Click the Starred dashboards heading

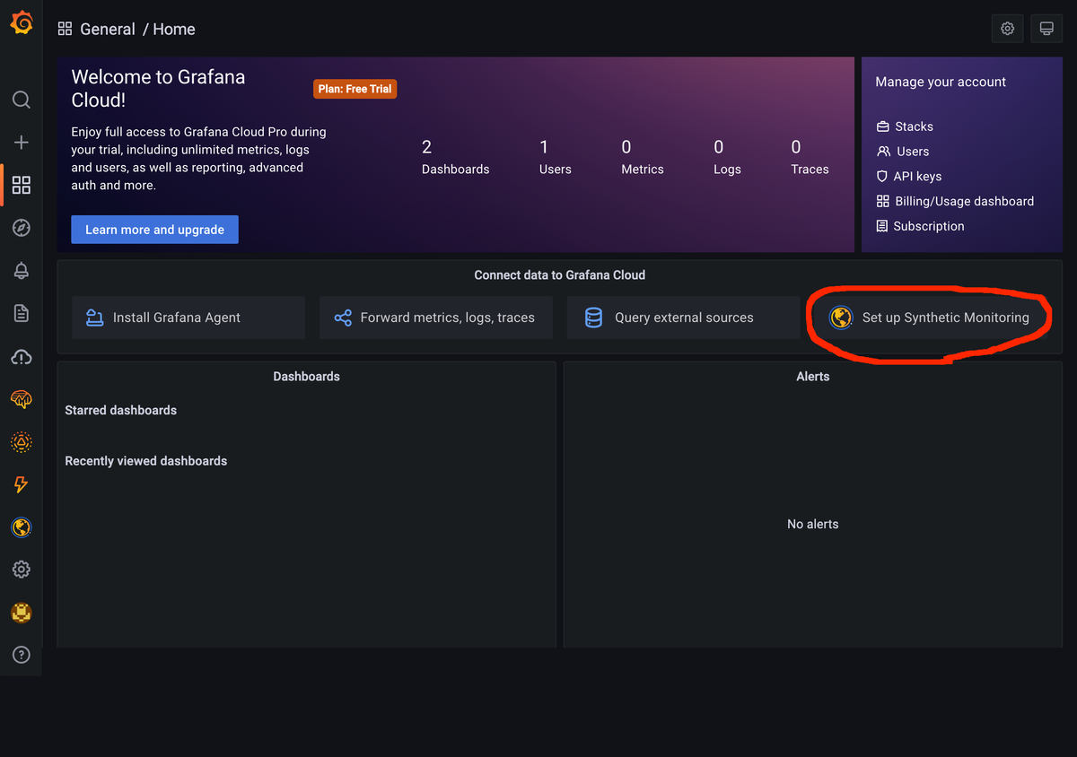tap(121, 411)
